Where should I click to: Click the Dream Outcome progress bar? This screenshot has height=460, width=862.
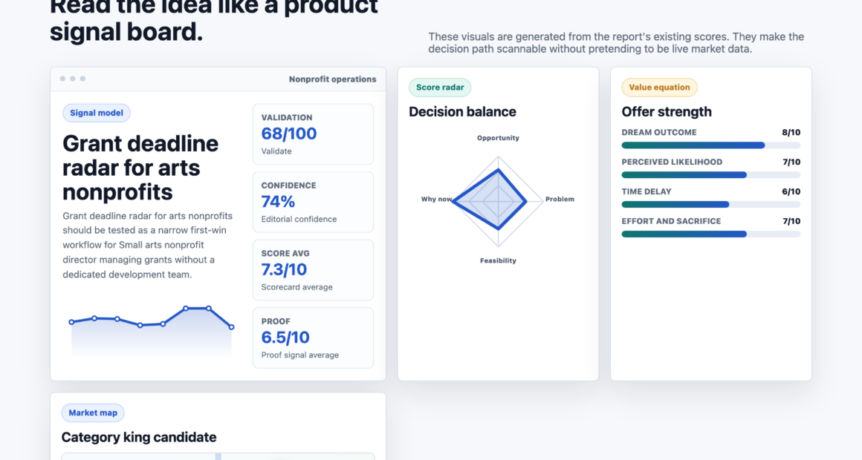[x=711, y=145]
